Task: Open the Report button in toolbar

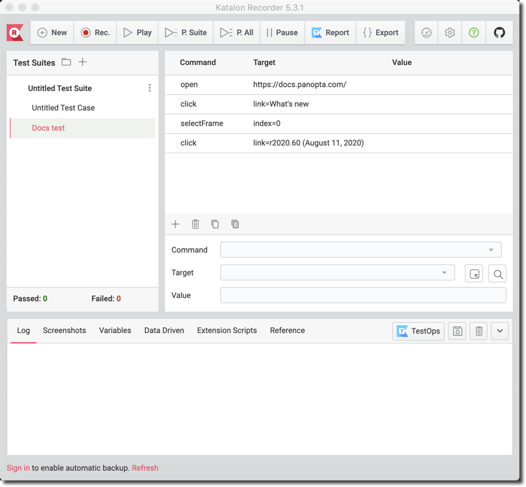Action: click(x=331, y=32)
